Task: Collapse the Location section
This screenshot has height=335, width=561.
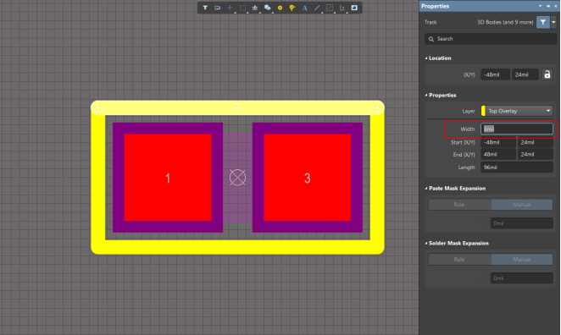Action: pos(426,58)
